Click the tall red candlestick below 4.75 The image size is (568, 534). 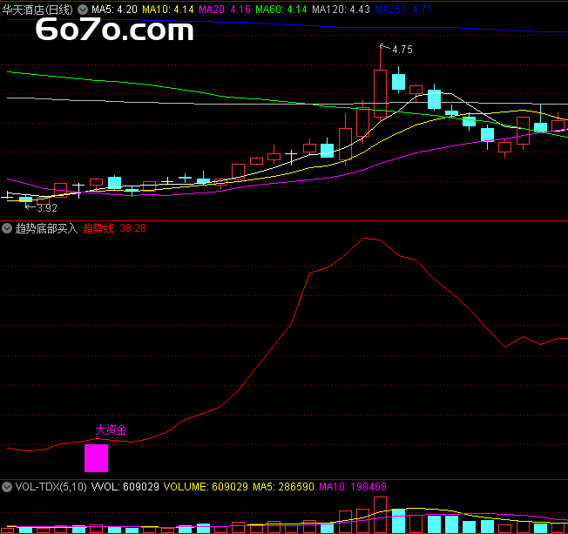380,94
